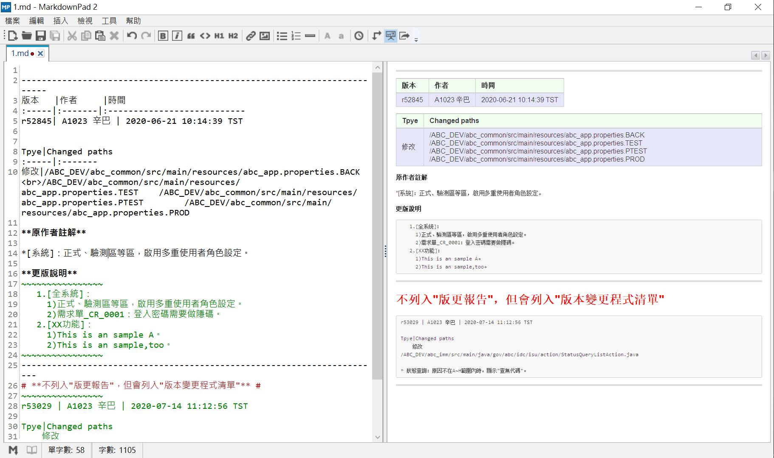This screenshot has height=458, width=774.
Task: Click line 5 text r52845 in editor
Action: tap(37, 121)
